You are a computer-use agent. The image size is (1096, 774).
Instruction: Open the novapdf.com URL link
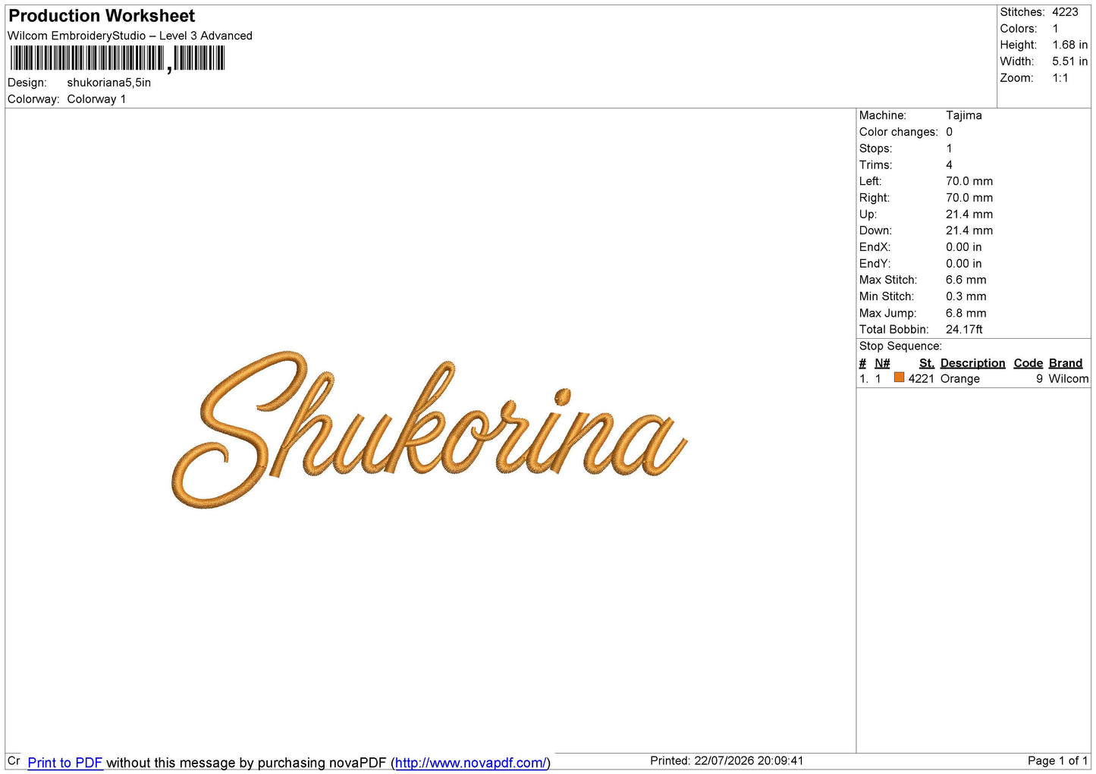470,763
